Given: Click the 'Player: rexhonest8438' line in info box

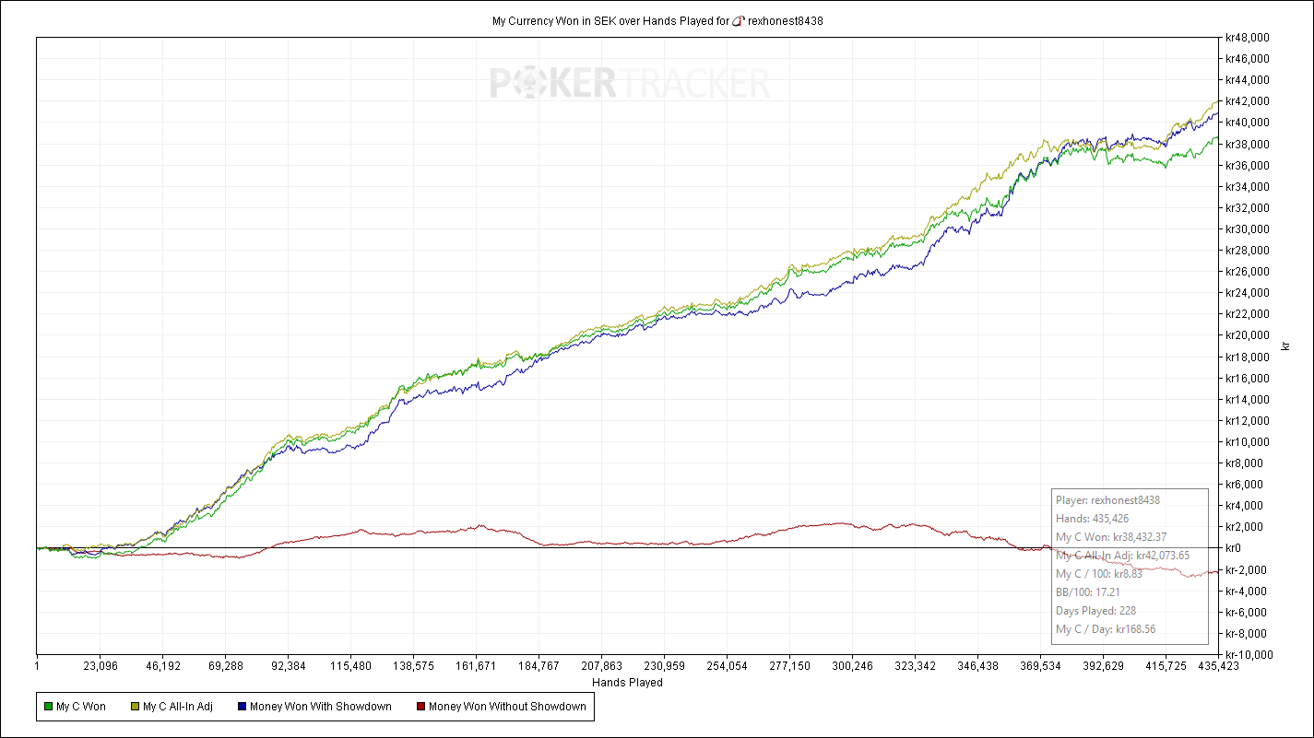Looking at the screenshot, I should [1108, 500].
